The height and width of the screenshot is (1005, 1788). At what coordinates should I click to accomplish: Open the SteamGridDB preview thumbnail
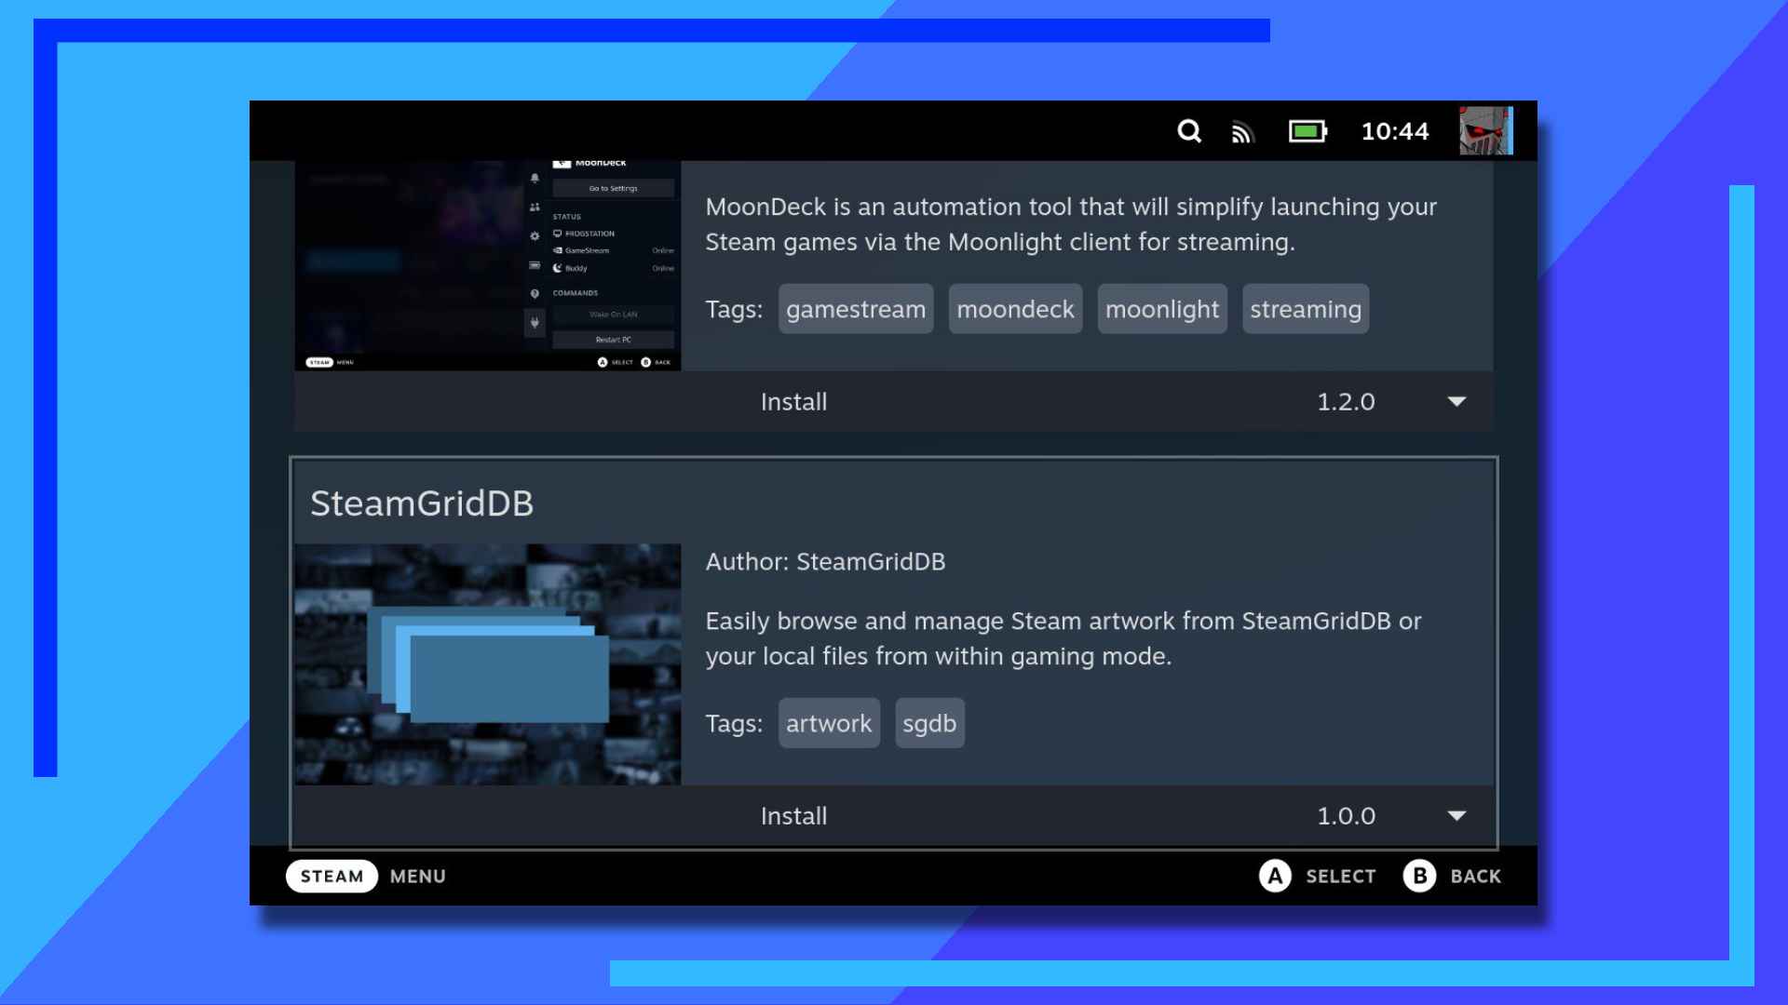coord(488,664)
